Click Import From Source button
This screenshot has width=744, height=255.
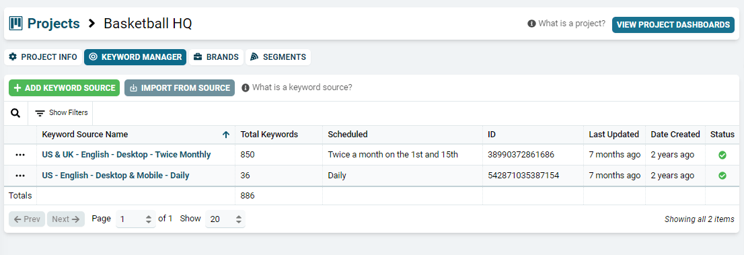click(180, 88)
